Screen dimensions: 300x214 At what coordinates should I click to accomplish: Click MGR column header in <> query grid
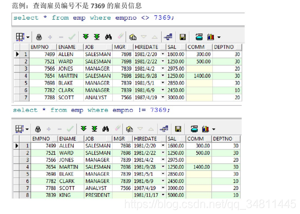click(123, 47)
